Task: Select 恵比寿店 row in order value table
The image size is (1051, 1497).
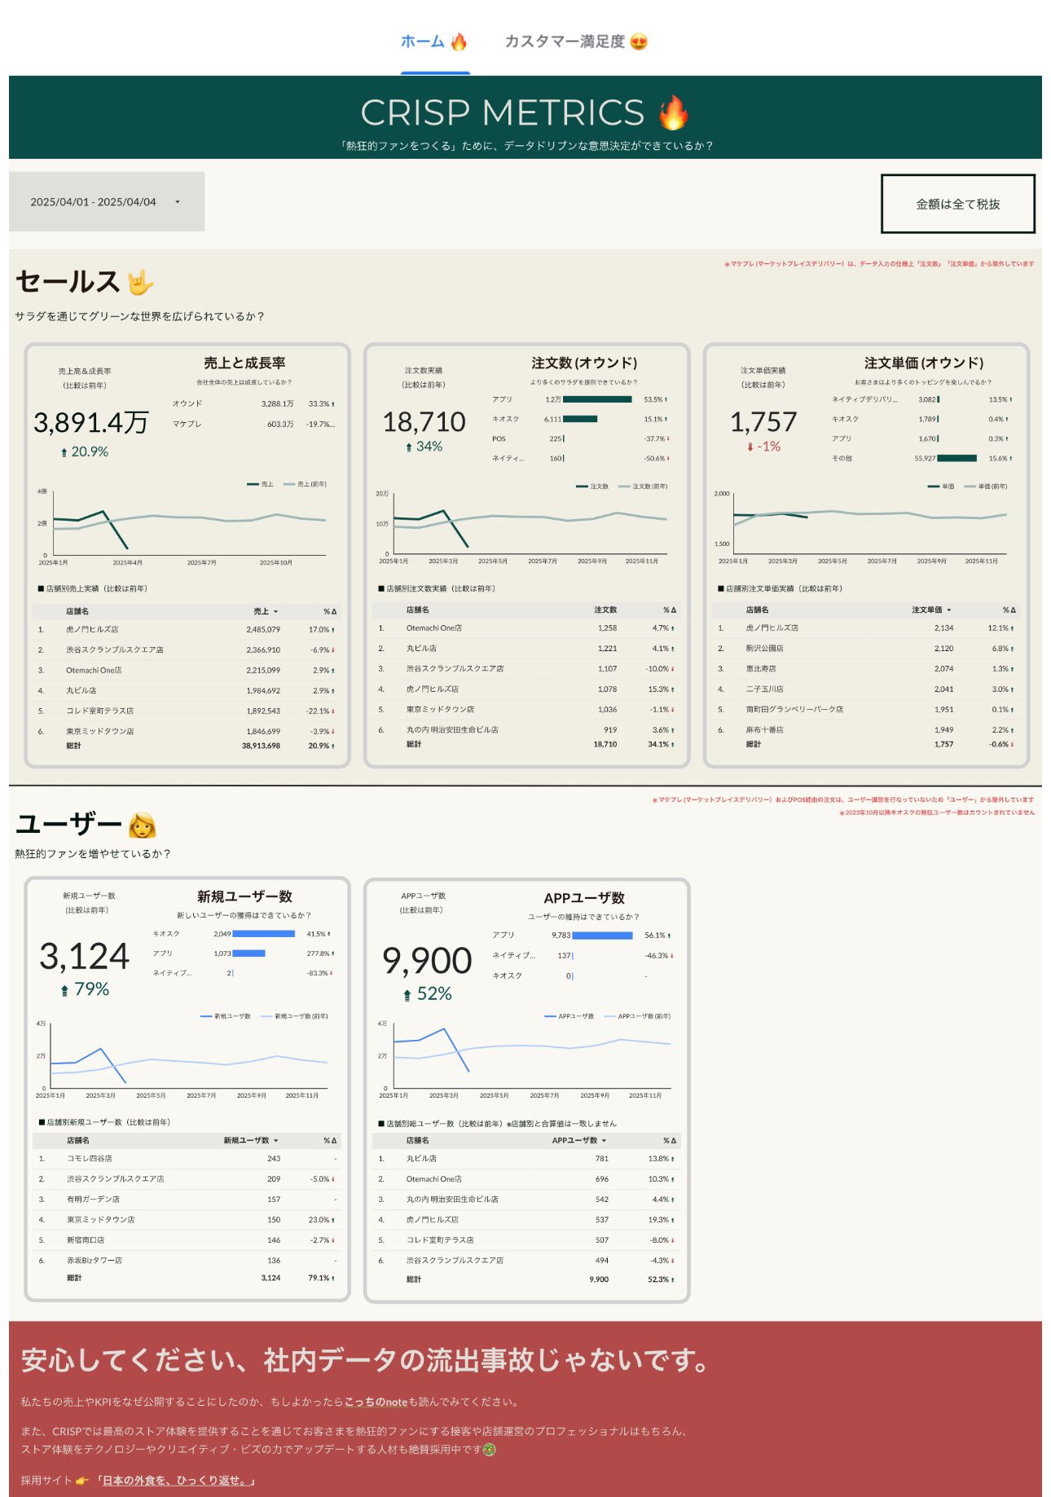Action: click(866, 669)
